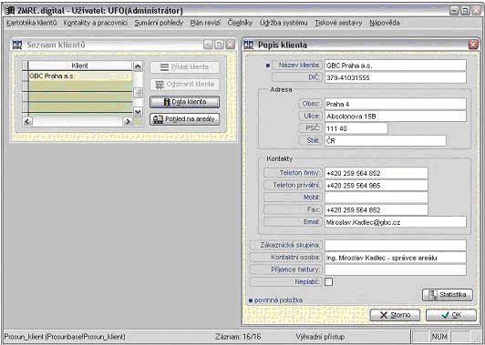Viewport: 485px width, 345px height.
Task: Minimize the Seznam klientů window
Action: point(208,46)
